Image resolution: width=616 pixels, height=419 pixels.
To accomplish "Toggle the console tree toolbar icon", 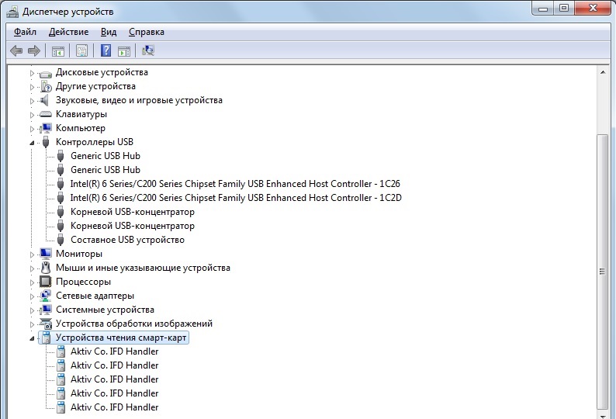I will [x=57, y=51].
